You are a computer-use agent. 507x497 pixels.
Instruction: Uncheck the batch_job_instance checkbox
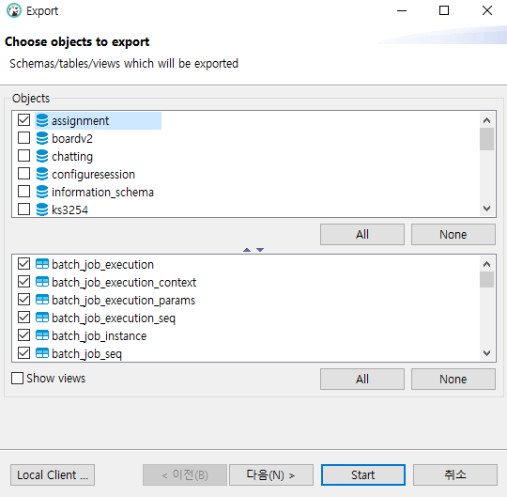coord(23,334)
